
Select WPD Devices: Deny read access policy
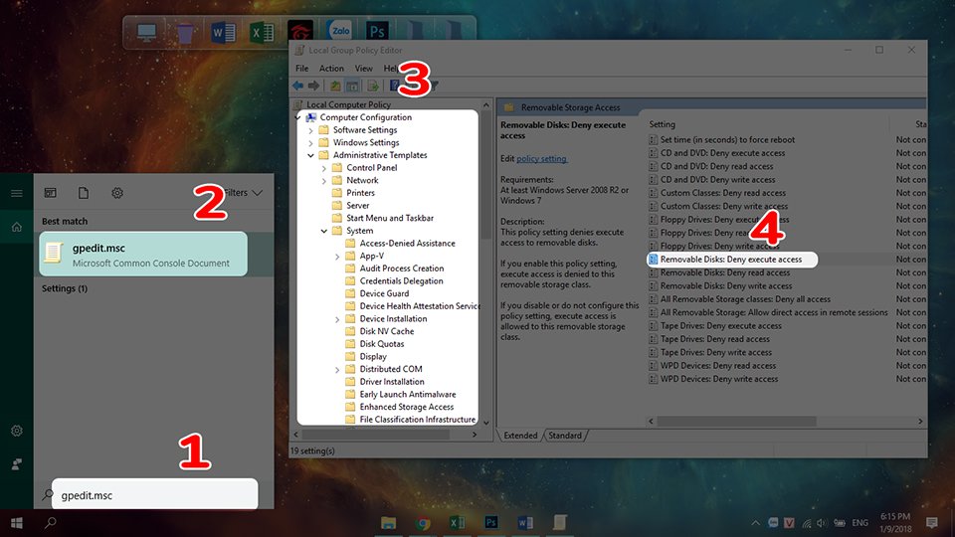pyautogui.click(x=718, y=365)
